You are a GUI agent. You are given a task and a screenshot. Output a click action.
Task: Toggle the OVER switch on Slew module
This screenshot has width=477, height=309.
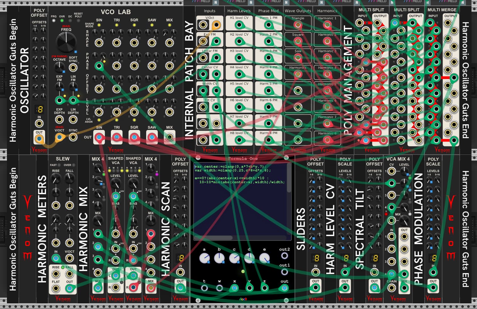pos(73,165)
